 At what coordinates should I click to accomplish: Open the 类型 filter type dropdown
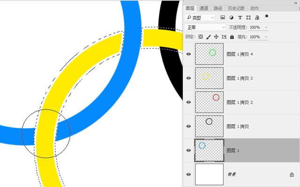[x=200, y=18]
